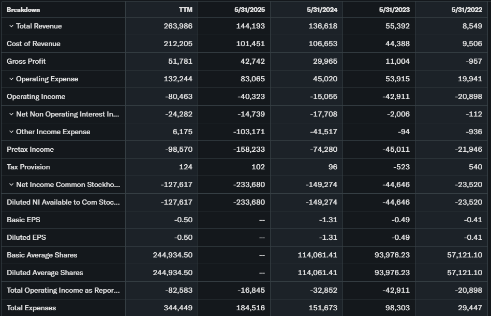Expand the Total Revenue row chevron

pyautogui.click(x=11, y=26)
